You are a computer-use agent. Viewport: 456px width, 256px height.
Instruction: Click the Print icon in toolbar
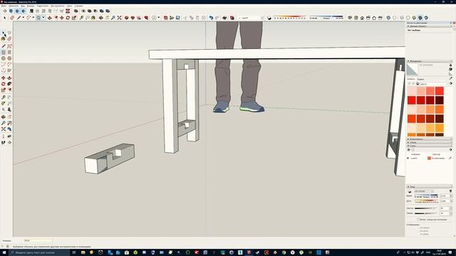(224, 18)
